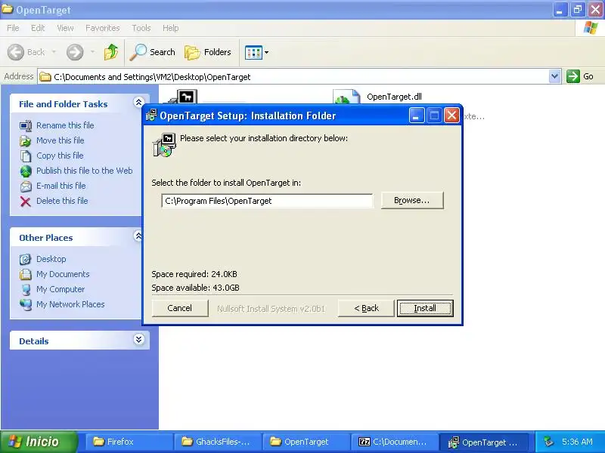Click Copy this file link
Viewport: 605px width, 453px height.
tap(60, 156)
